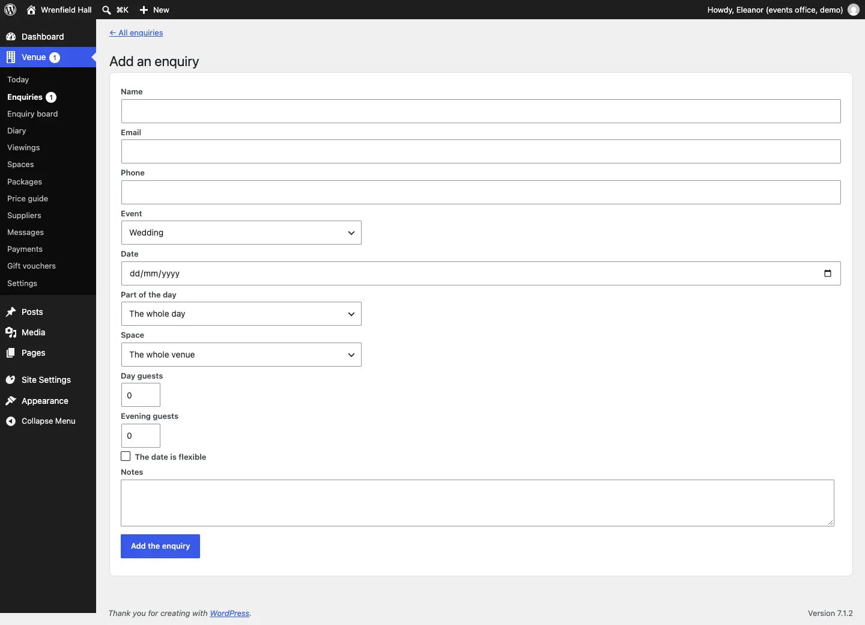Click into the Email input field
865x625 pixels.
click(481, 151)
